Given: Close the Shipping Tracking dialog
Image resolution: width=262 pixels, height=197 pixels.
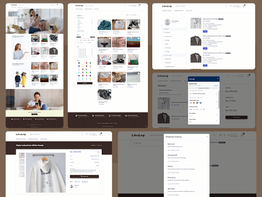Looking at the screenshot, I should pos(207,137).
